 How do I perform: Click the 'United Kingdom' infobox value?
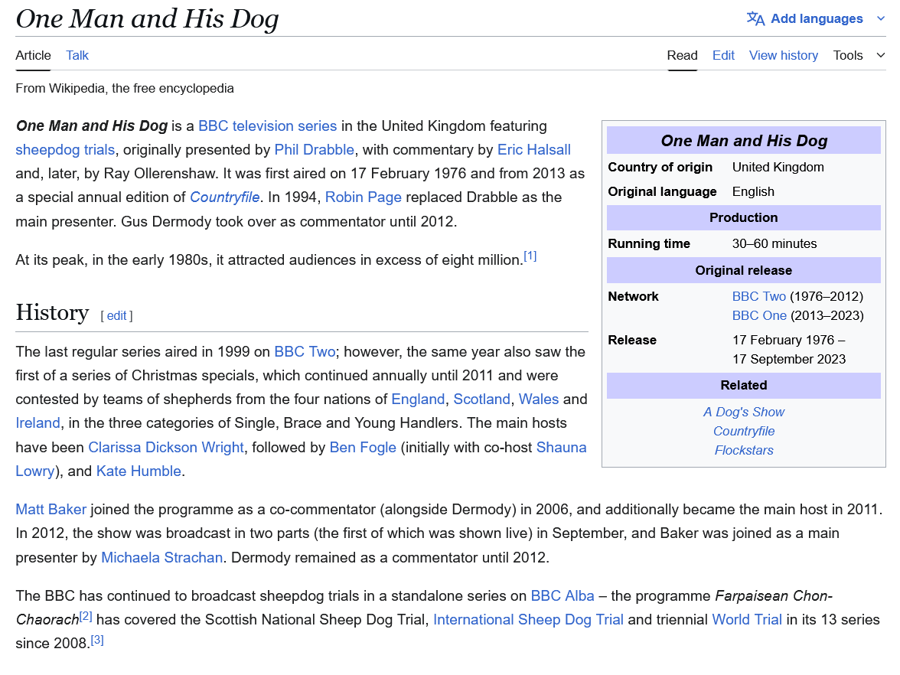pos(778,167)
